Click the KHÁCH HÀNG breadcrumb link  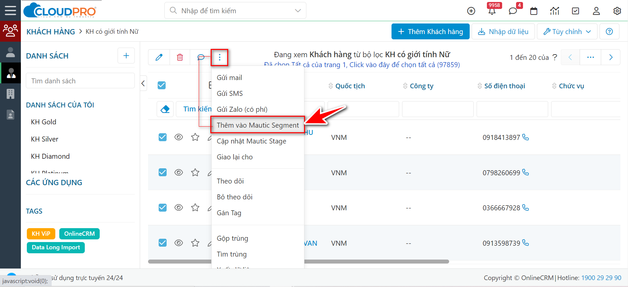point(51,32)
